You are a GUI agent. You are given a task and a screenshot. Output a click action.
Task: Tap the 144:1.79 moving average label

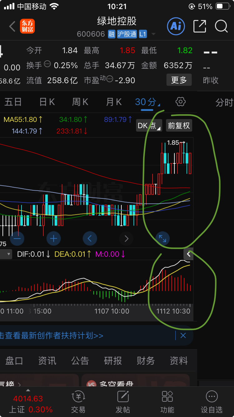(27, 131)
